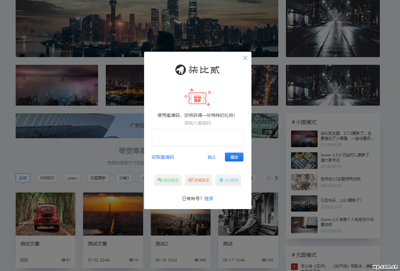This screenshot has width=400, height=271.
Task: Open sidebar post 元旦快乐，2.8.0更新了！
Action: 341,200
